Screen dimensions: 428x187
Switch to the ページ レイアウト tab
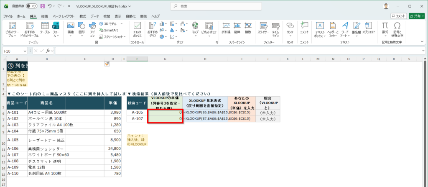pos(64,16)
